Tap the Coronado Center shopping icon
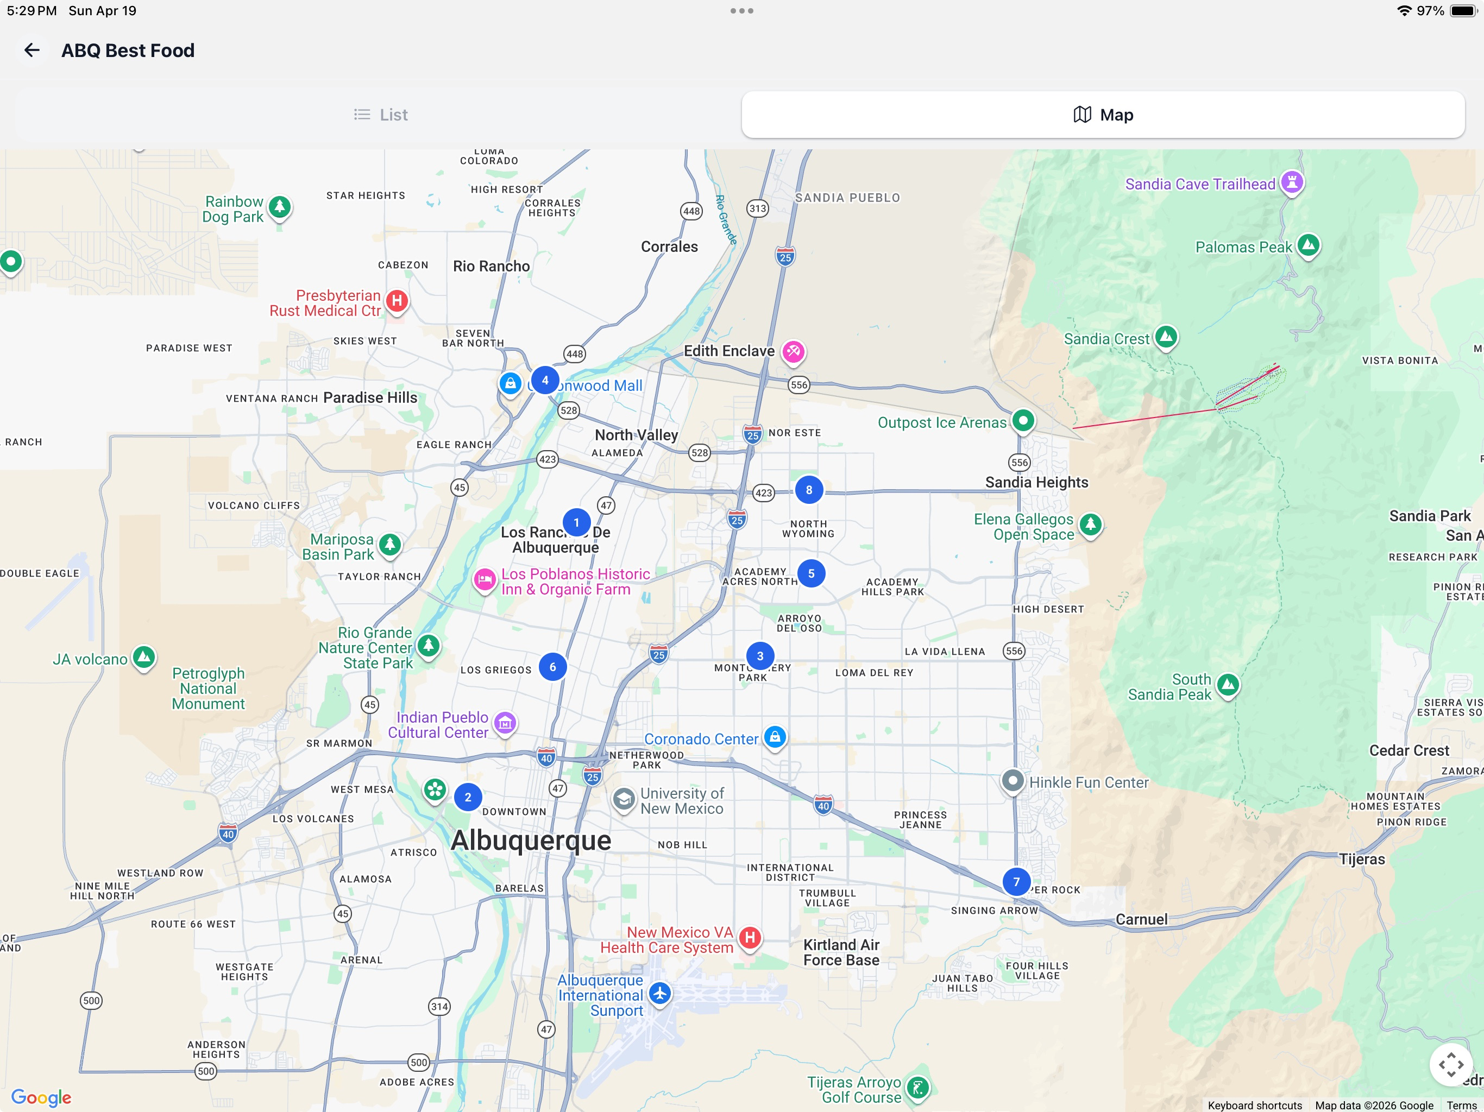1484x1112 pixels. coord(775,738)
